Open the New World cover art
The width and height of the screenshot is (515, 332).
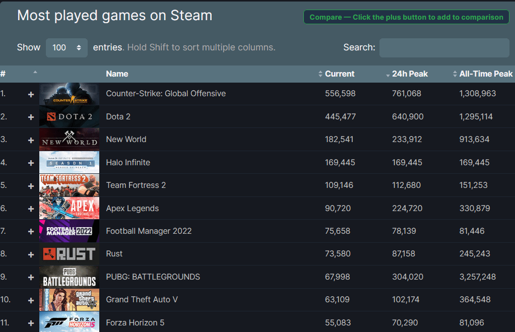coord(69,139)
